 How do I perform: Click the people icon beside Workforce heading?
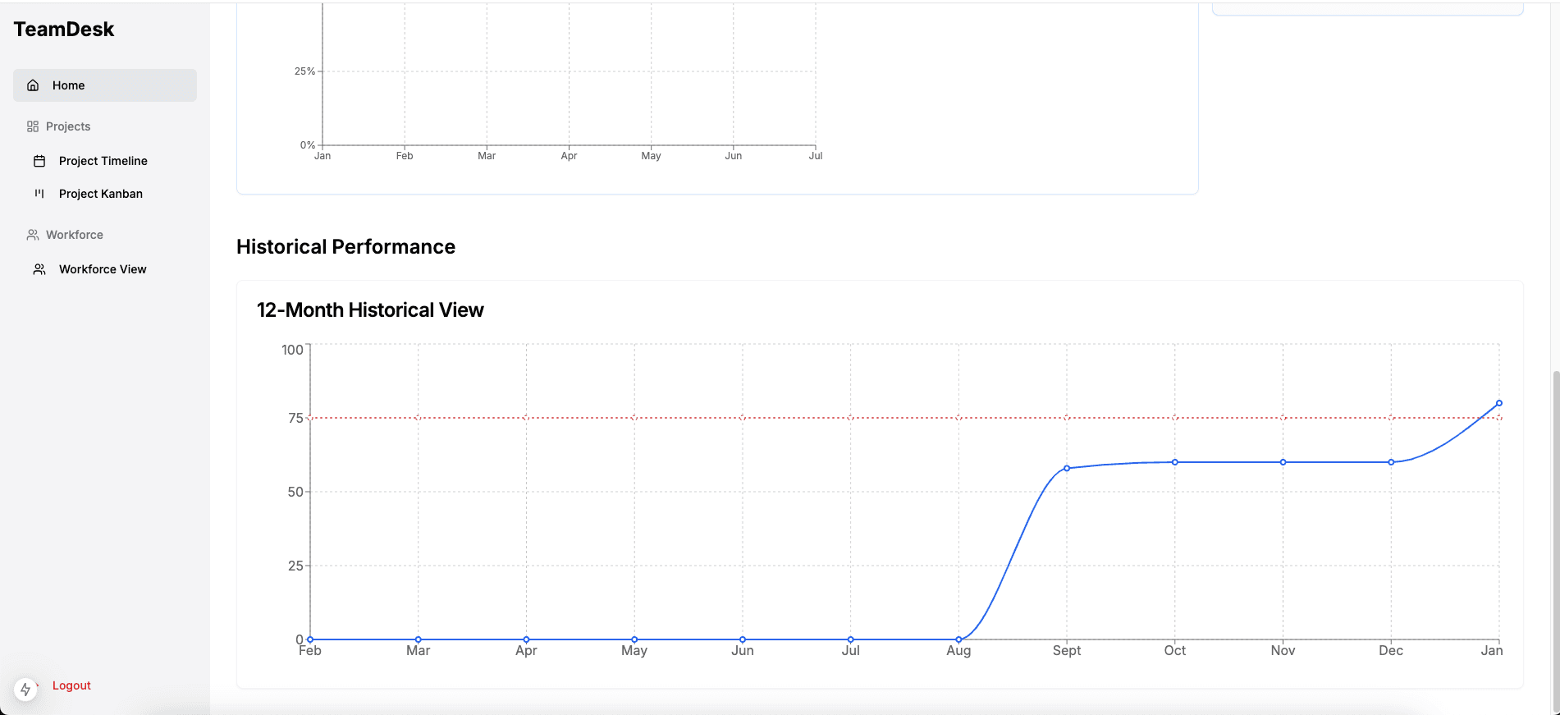click(x=33, y=235)
